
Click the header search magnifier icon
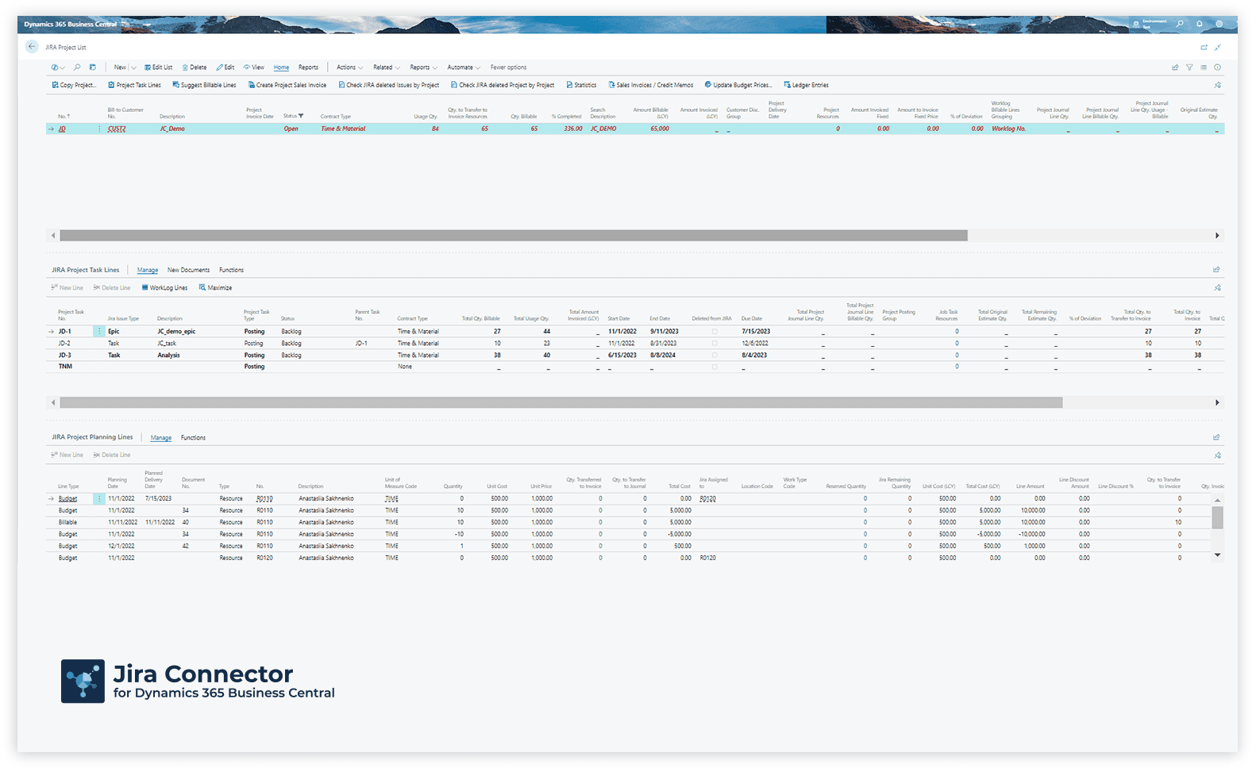click(x=1180, y=24)
